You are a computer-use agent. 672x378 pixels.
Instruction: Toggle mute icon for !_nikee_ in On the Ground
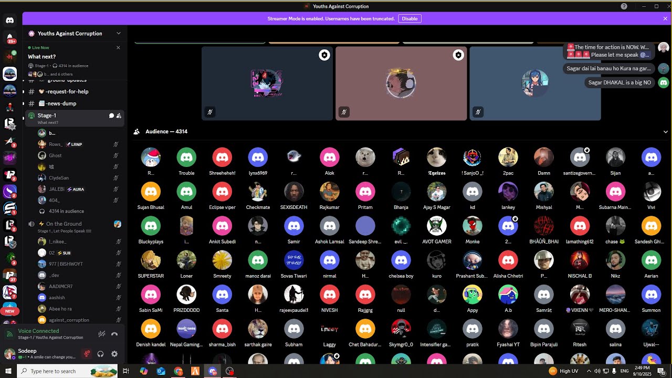coord(119,241)
